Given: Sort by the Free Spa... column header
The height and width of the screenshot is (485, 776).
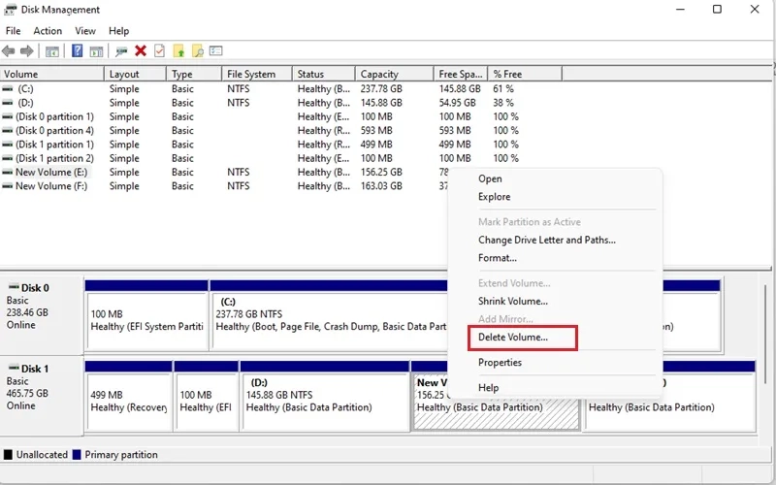Looking at the screenshot, I should [461, 74].
